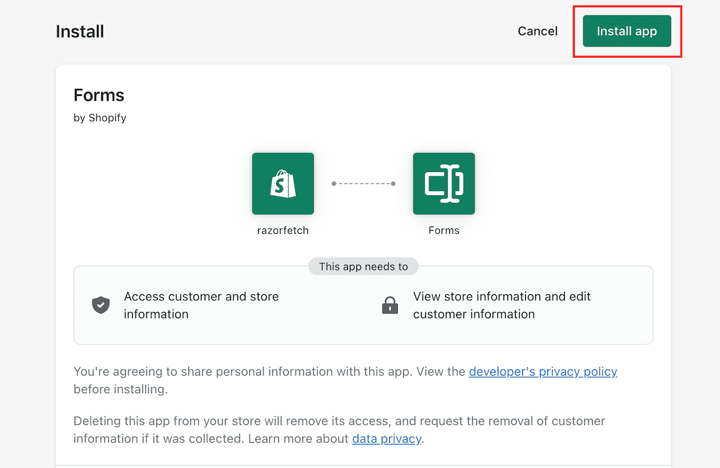This screenshot has width=720, height=468.
Task: Click the dotted connector line between icons
Action: [364, 183]
